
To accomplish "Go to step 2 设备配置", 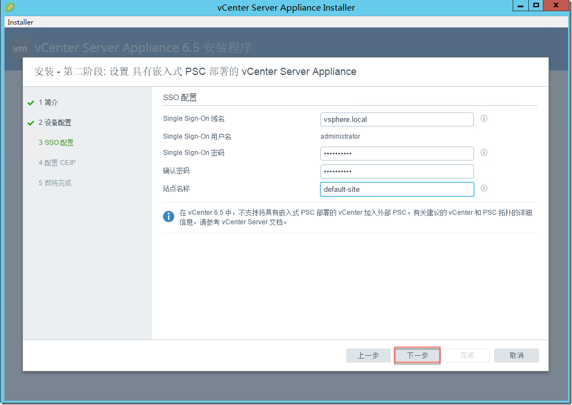I will pos(55,123).
